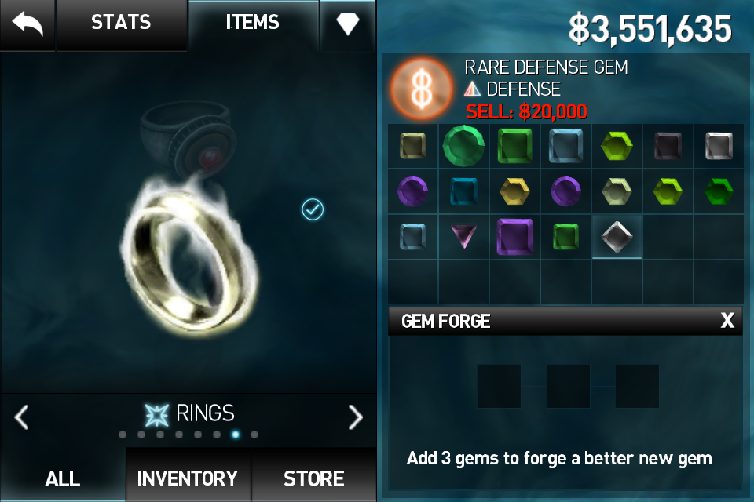Close the Gem Forge panel
Image resolution: width=754 pixels, height=502 pixels.
click(x=727, y=320)
